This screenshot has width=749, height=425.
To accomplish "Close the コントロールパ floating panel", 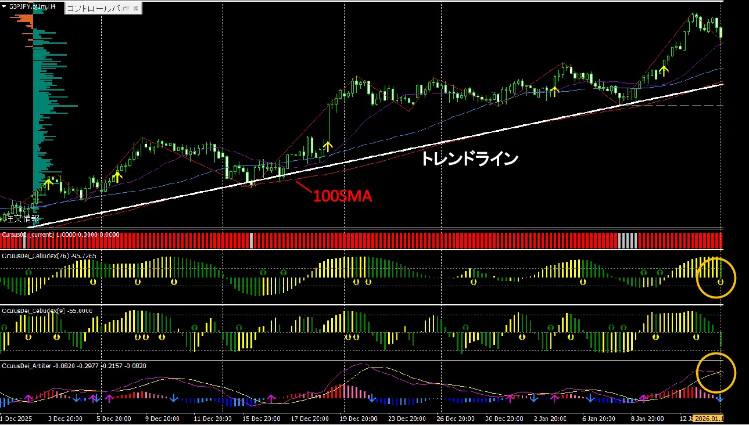I will (x=135, y=9).
